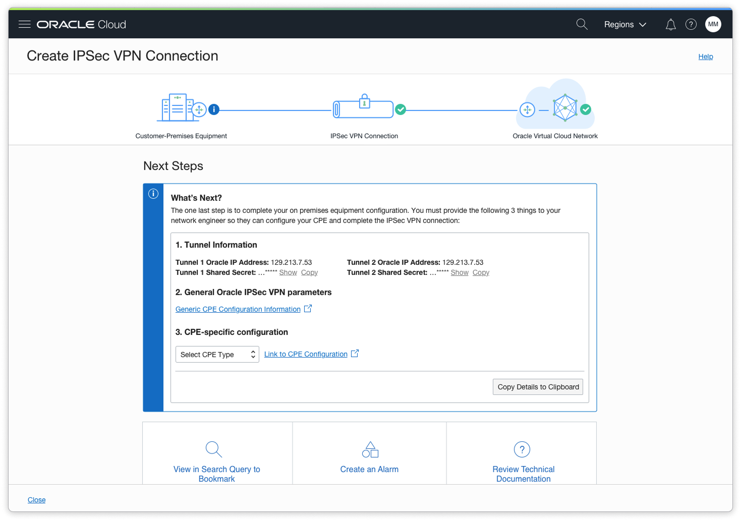Open the Select CPE Type dropdown

coord(217,355)
